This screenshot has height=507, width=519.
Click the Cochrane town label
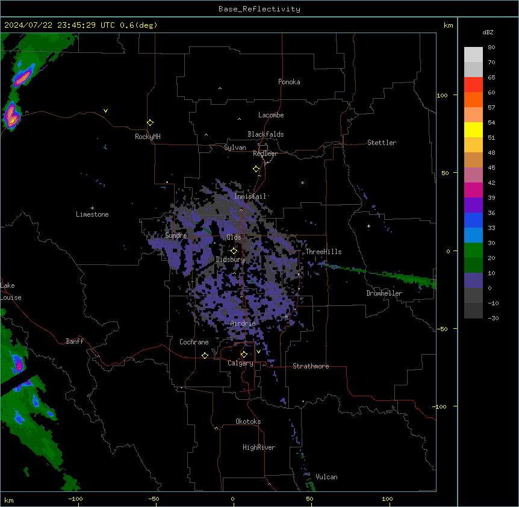[194, 342]
